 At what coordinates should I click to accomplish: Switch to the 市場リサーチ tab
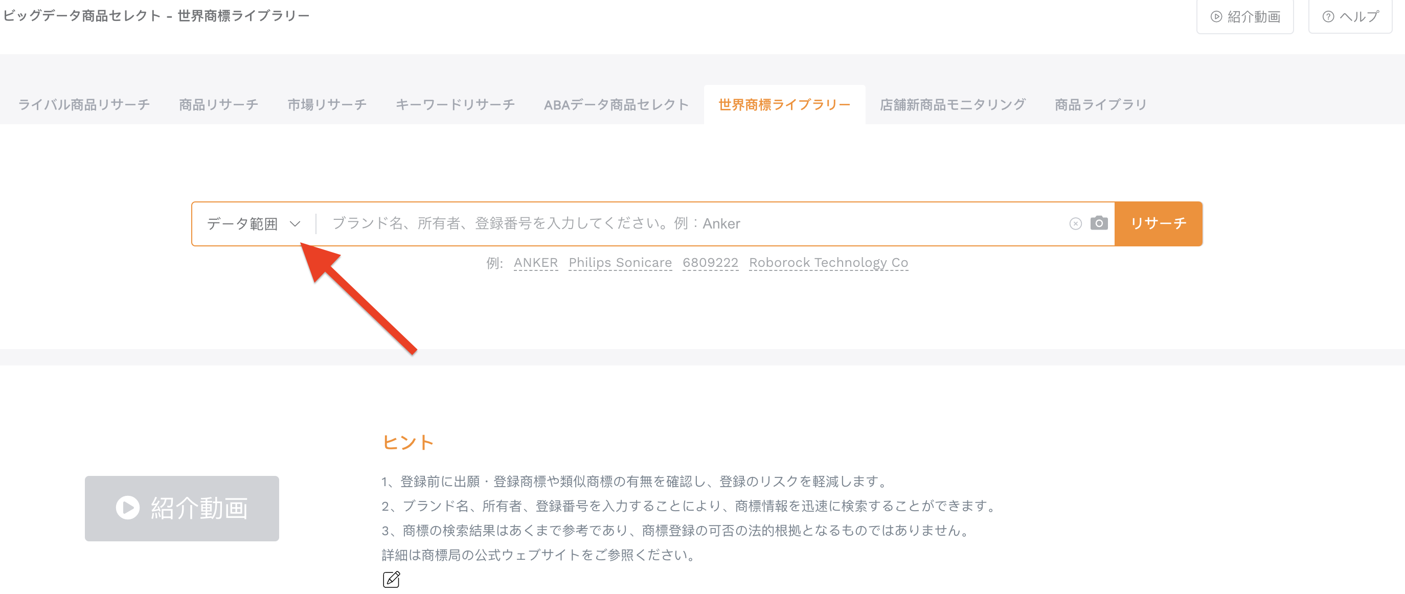click(327, 105)
